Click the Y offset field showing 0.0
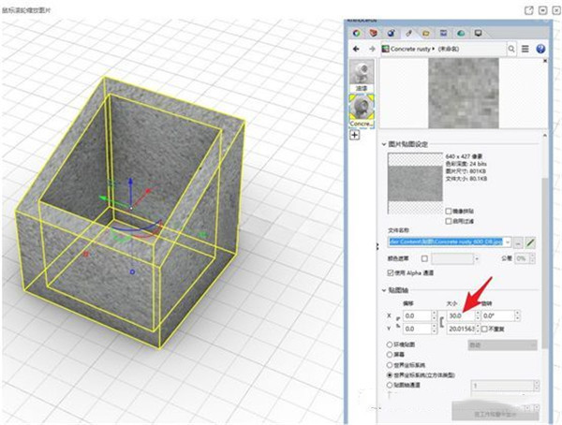The image size is (562, 425). [418, 329]
